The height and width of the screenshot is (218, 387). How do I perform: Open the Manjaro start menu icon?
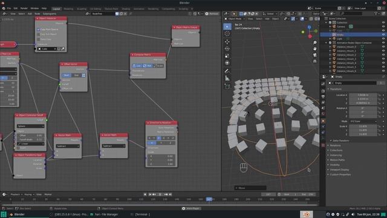coord(4,214)
